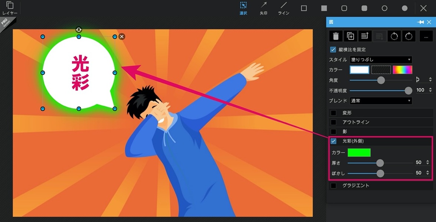Pick the ライン line tool
436x222 pixels.
click(284, 8)
